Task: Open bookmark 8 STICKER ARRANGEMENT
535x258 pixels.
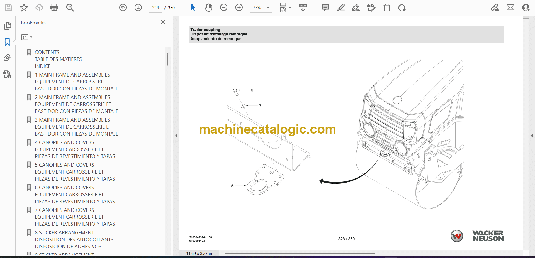Action: (x=64, y=233)
